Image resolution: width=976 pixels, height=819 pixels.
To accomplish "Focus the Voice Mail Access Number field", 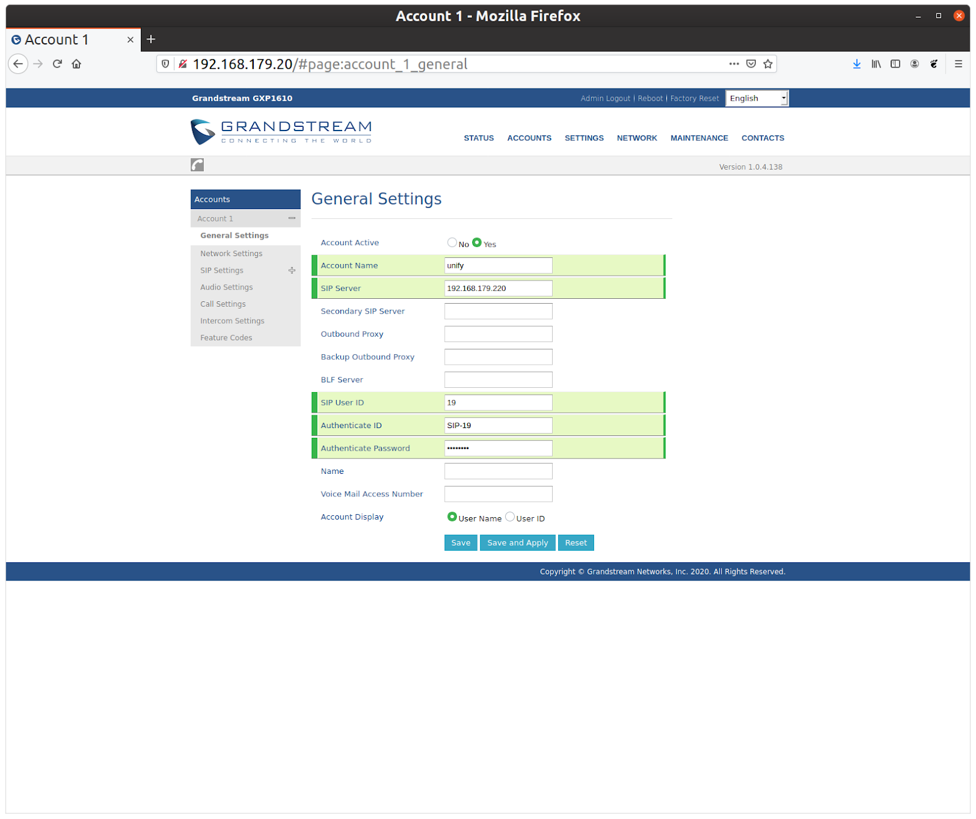I will (x=498, y=494).
